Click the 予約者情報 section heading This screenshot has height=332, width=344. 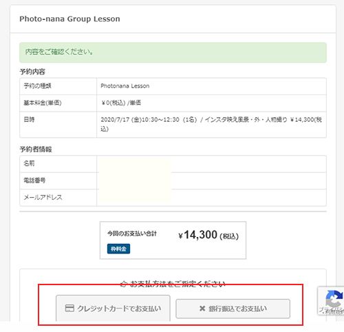point(36,149)
